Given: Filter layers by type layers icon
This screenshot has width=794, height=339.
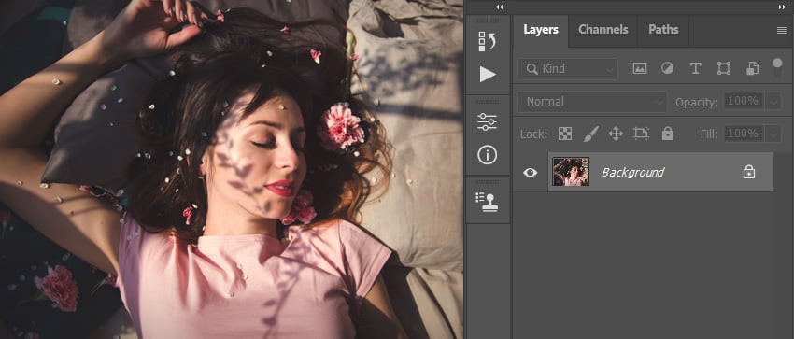Looking at the screenshot, I should (695, 68).
